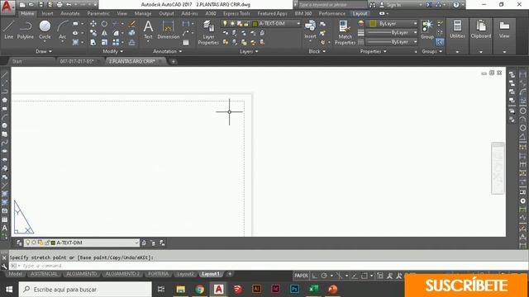Click the customize command line wrench icon
This screenshot has height=297, width=529.
[4, 266]
